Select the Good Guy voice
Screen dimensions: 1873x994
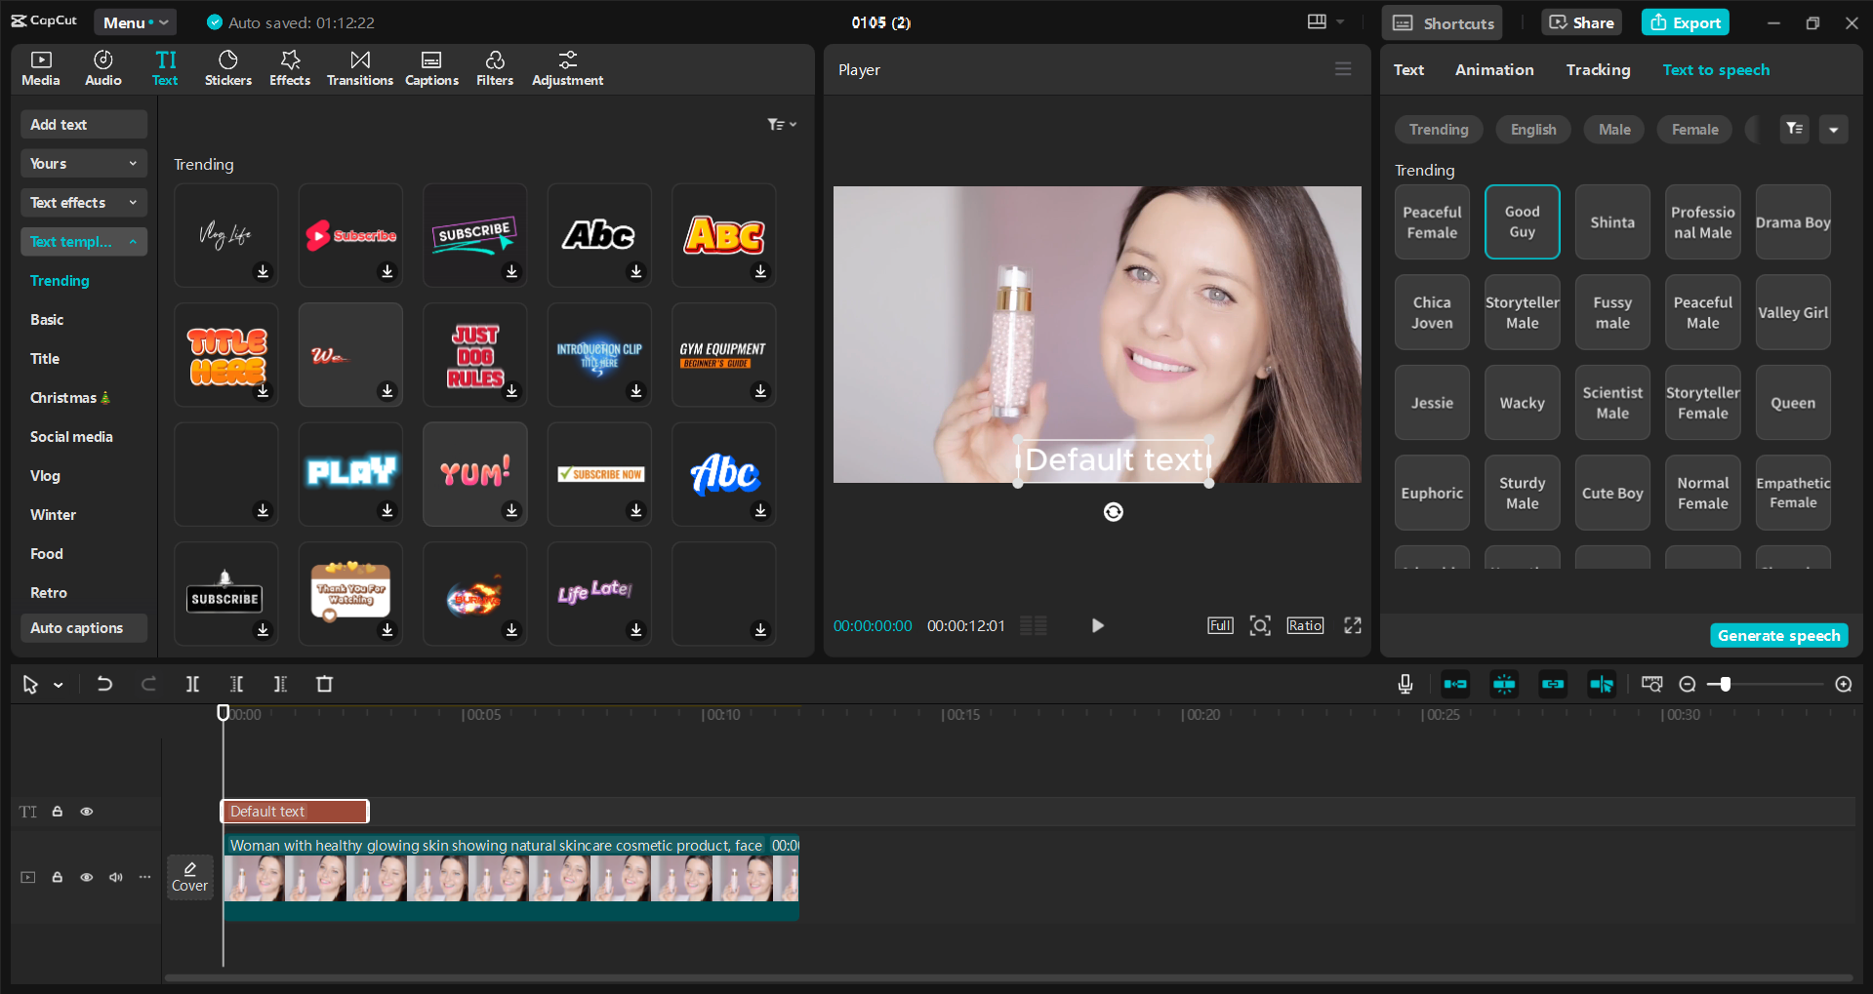[x=1522, y=221]
